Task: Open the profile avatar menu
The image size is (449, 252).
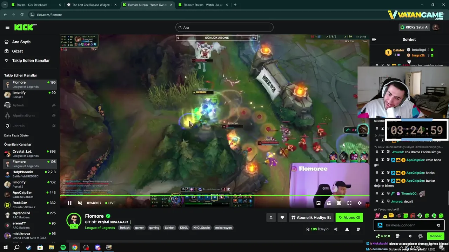Action: pos(436,27)
